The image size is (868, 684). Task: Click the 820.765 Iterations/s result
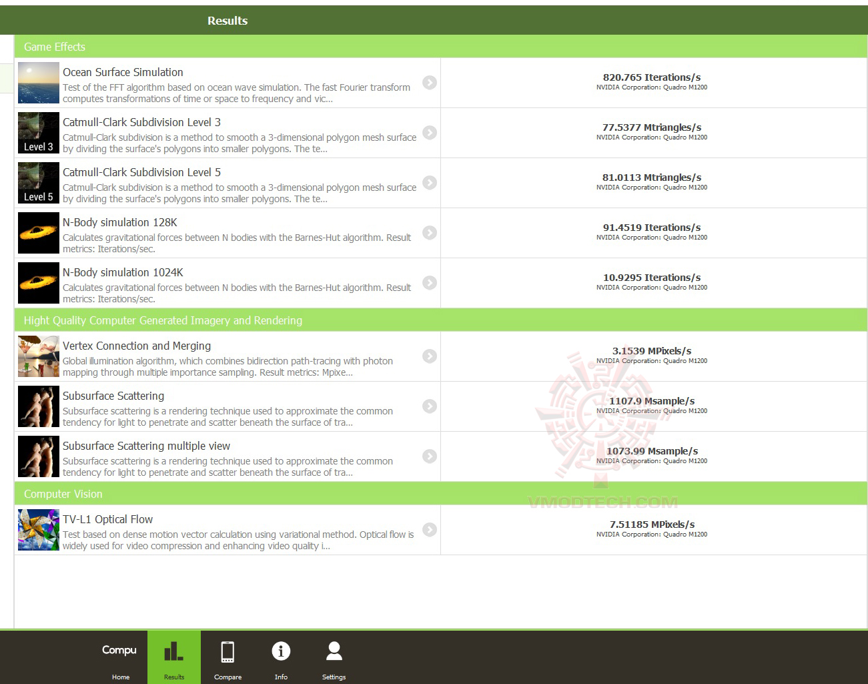pyautogui.click(x=652, y=77)
